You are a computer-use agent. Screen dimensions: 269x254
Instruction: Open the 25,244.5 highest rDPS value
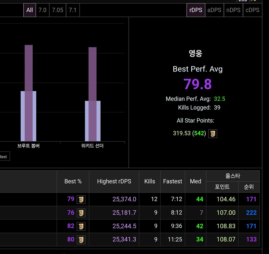(x=124, y=226)
